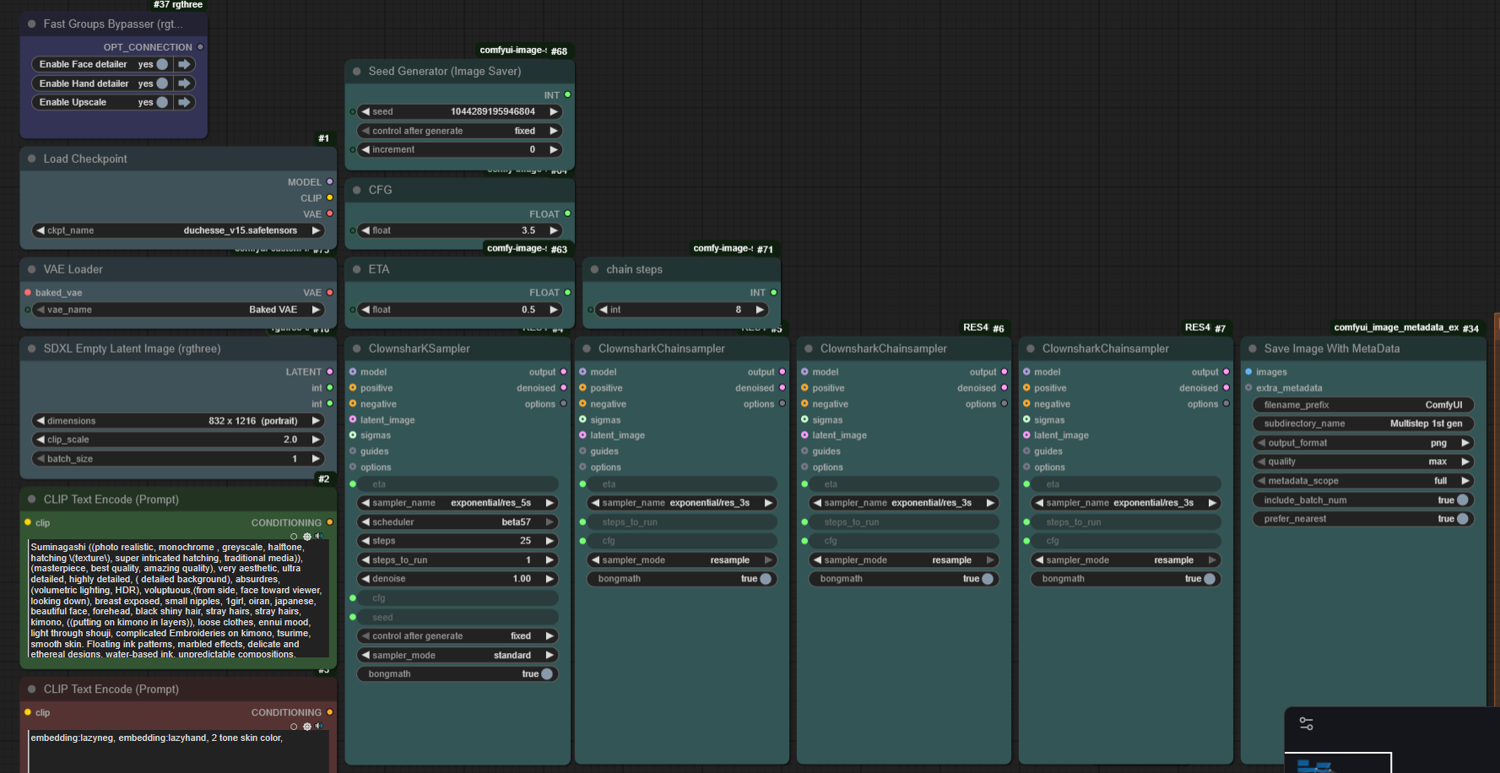Click the images input socket on Save Image
This screenshot has height=773, width=1500.
tap(1248, 372)
